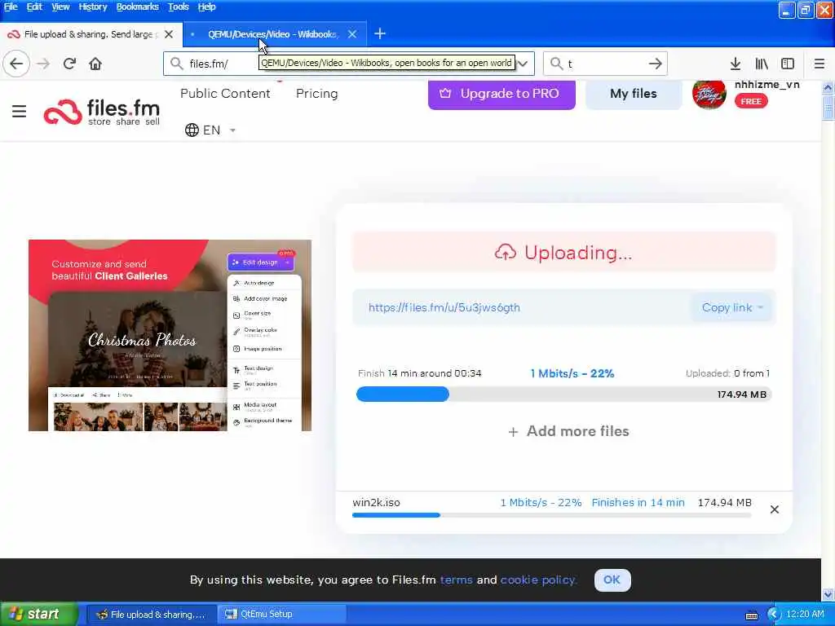This screenshot has width=835, height=626.
Task: Click the search go arrow in search box
Action: point(656,64)
